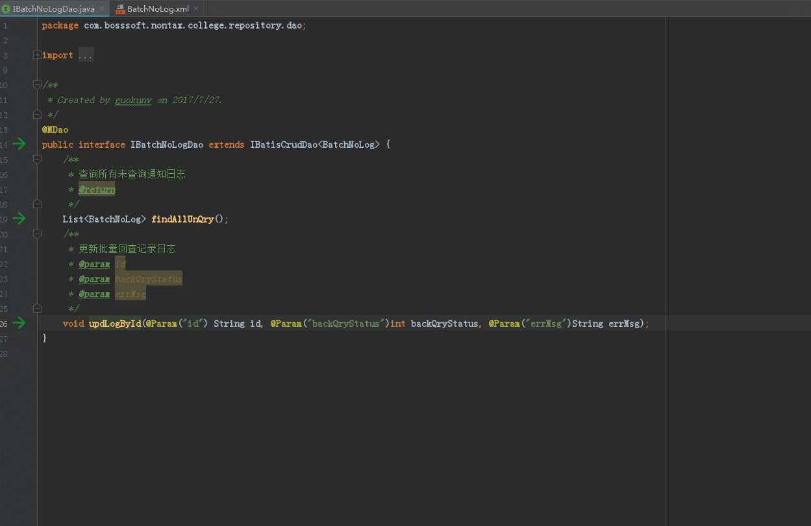
Task: Click the IBatchNoLogDao interface name in the code
Action: pos(167,145)
